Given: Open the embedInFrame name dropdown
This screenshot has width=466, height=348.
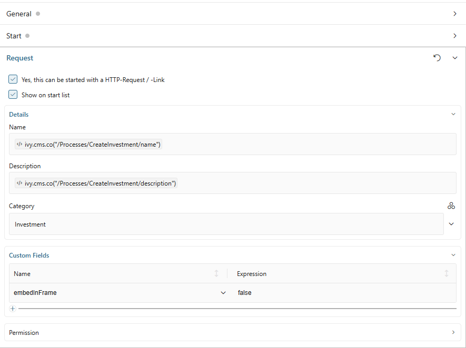Looking at the screenshot, I should (x=223, y=293).
